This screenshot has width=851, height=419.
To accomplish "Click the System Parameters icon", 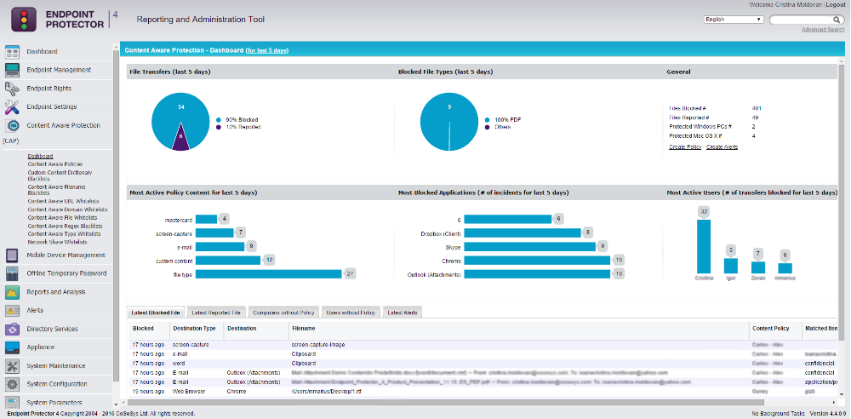I will [13, 403].
